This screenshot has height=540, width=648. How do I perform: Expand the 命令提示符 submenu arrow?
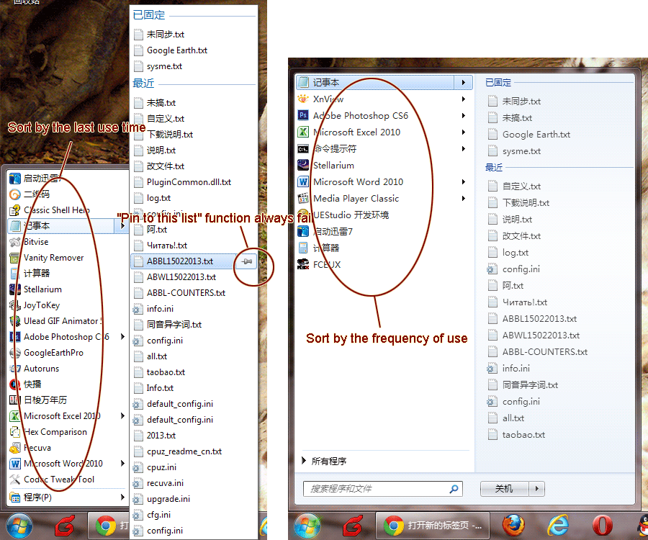pos(464,149)
